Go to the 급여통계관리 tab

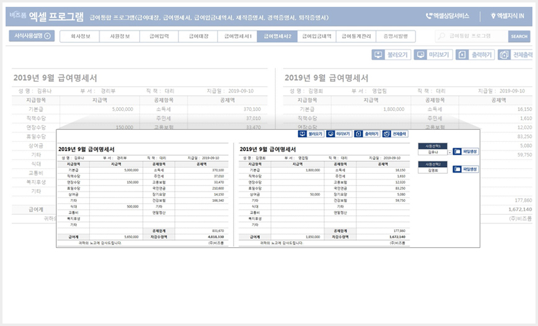coord(356,36)
